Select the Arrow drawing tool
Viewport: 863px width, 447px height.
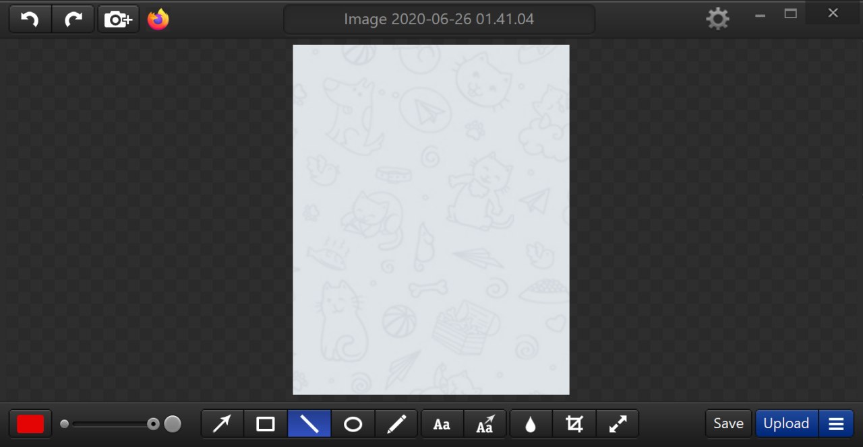tap(222, 424)
